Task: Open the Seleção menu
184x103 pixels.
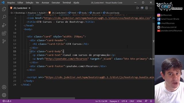Action: [29, 3]
